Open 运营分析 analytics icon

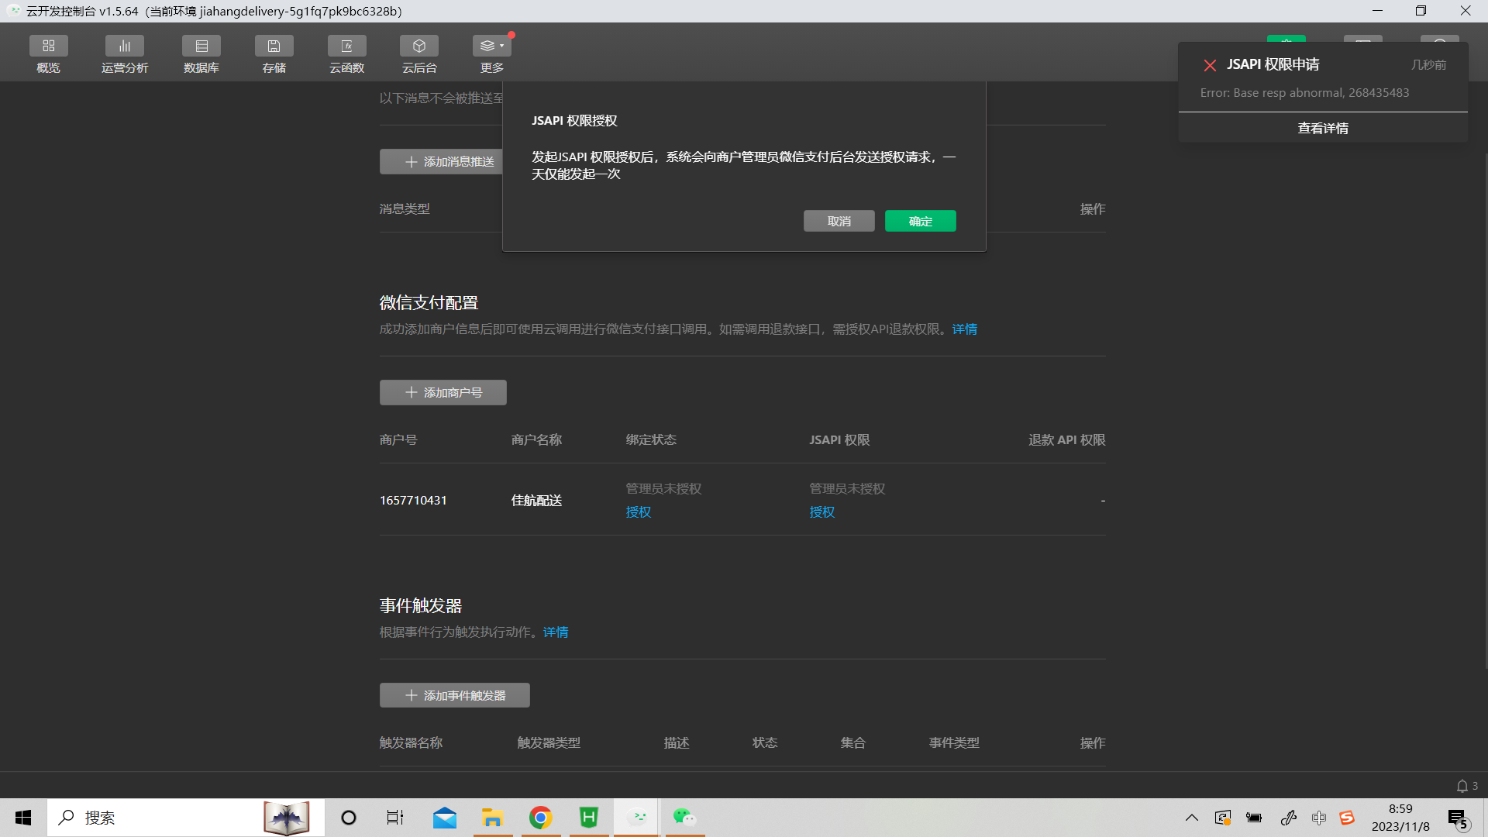pos(124,46)
